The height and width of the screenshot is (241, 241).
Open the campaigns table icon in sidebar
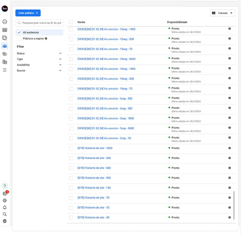click(x=5, y=30)
